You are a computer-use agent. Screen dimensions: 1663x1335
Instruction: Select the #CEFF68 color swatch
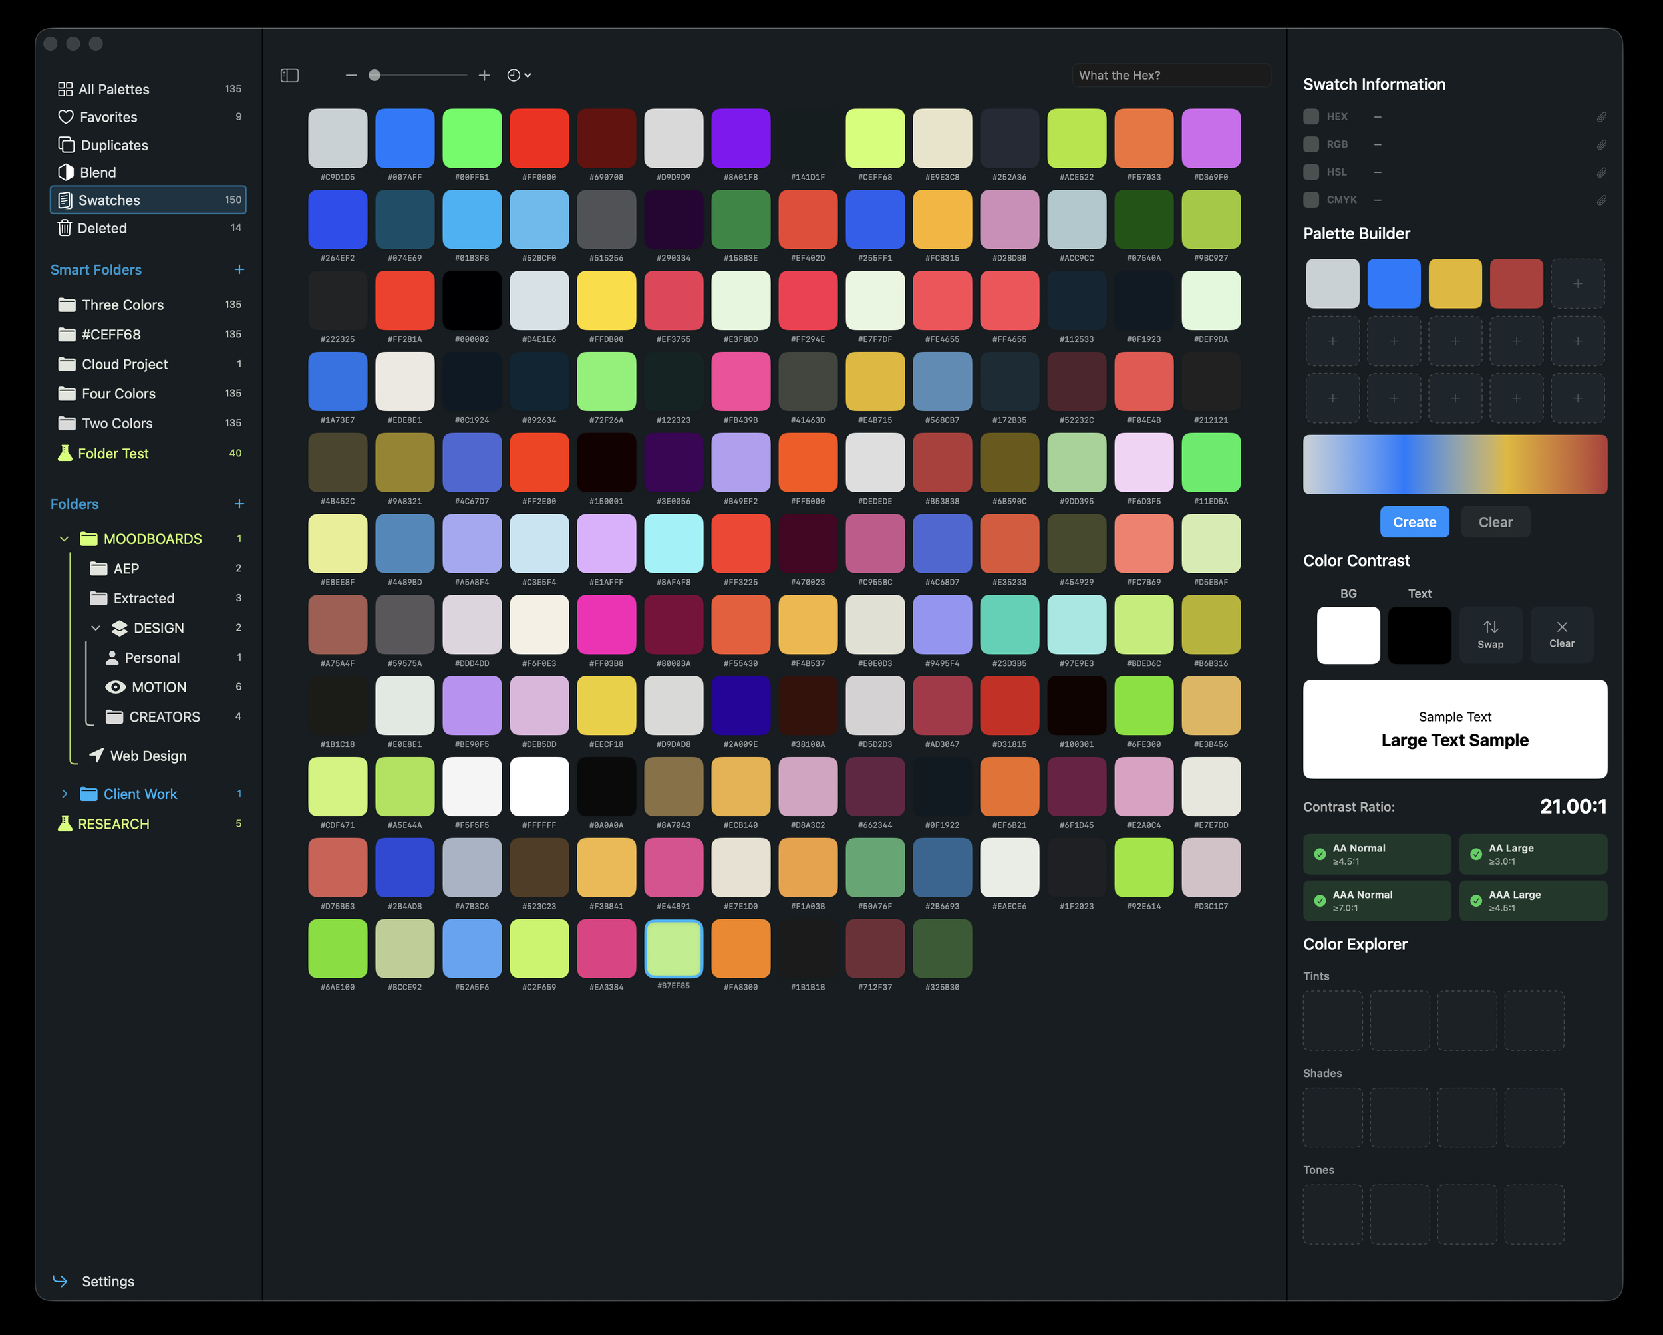(875, 139)
